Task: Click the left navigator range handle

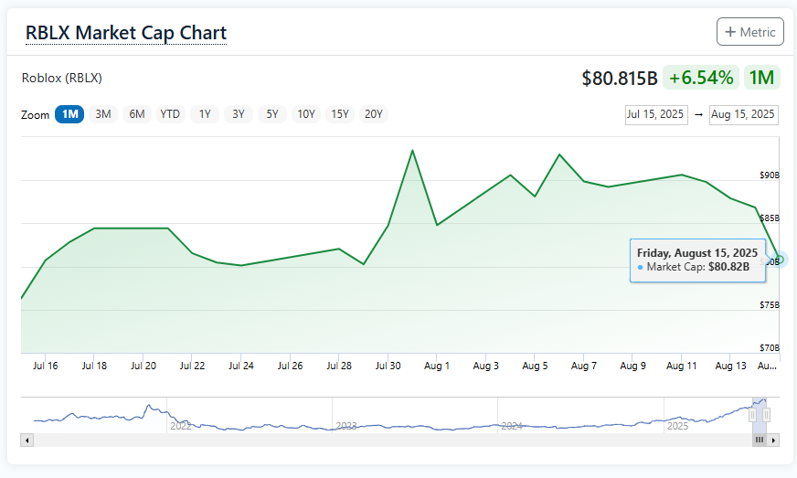Action: (752, 415)
